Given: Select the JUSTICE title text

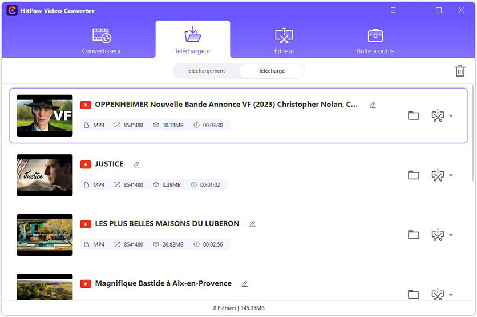Looking at the screenshot, I should [x=109, y=164].
